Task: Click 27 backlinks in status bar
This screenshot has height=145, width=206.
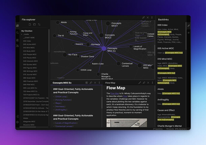Action: [x=158, y=129]
